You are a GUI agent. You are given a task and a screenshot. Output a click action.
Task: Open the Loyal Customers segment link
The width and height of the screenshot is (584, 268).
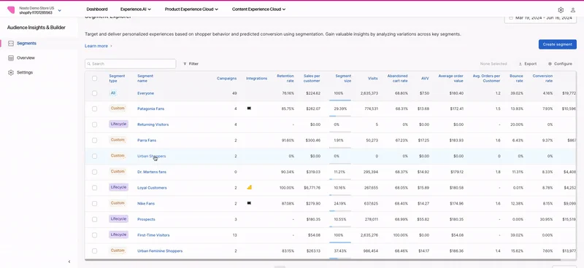click(x=152, y=188)
